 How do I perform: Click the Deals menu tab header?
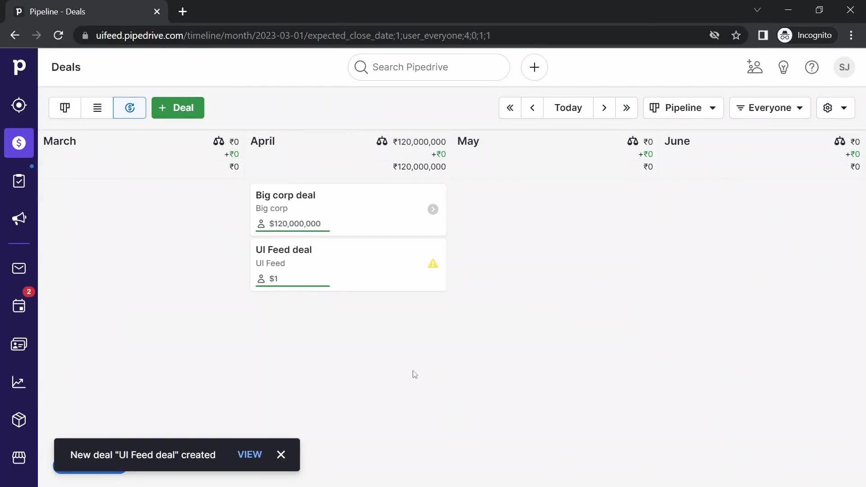[66, 67]
